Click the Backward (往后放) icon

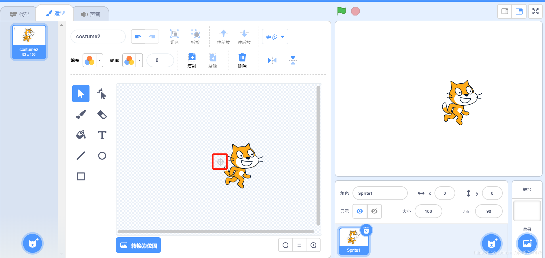pos(244,34)
